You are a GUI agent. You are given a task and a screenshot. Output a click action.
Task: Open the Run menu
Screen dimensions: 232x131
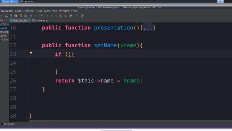[39, 11]
